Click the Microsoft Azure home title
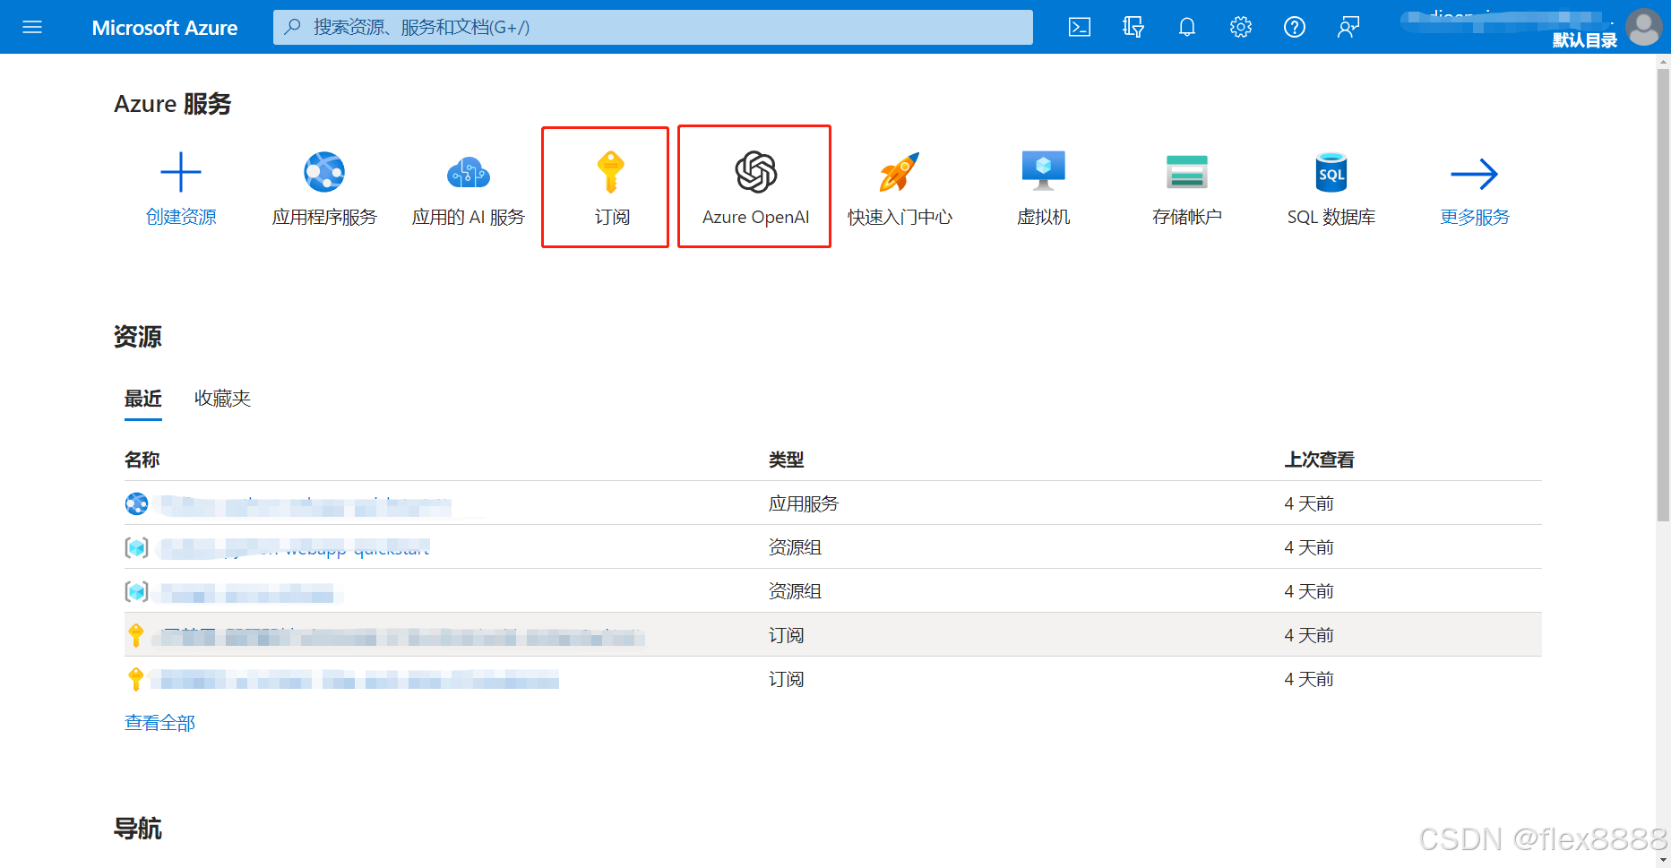 (165, 28)
